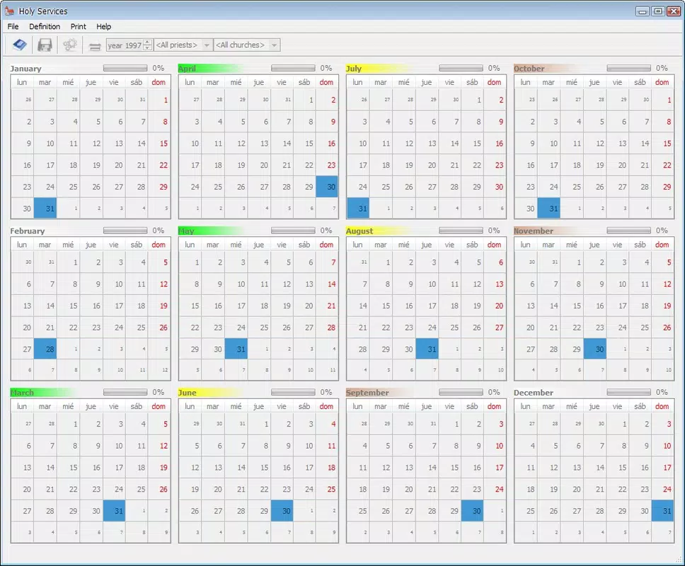Click the October month header
685x566 pixels.
(x=529, y=69)
